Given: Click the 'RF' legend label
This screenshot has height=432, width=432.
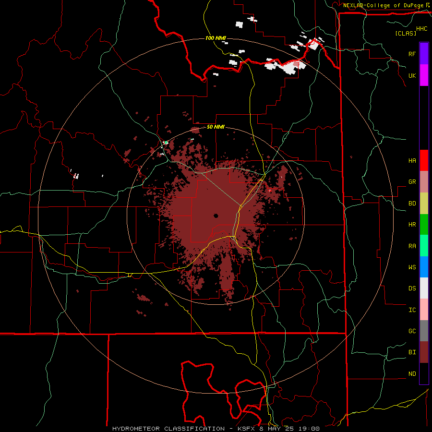Looking at the screenshot, I should (412, 54).
